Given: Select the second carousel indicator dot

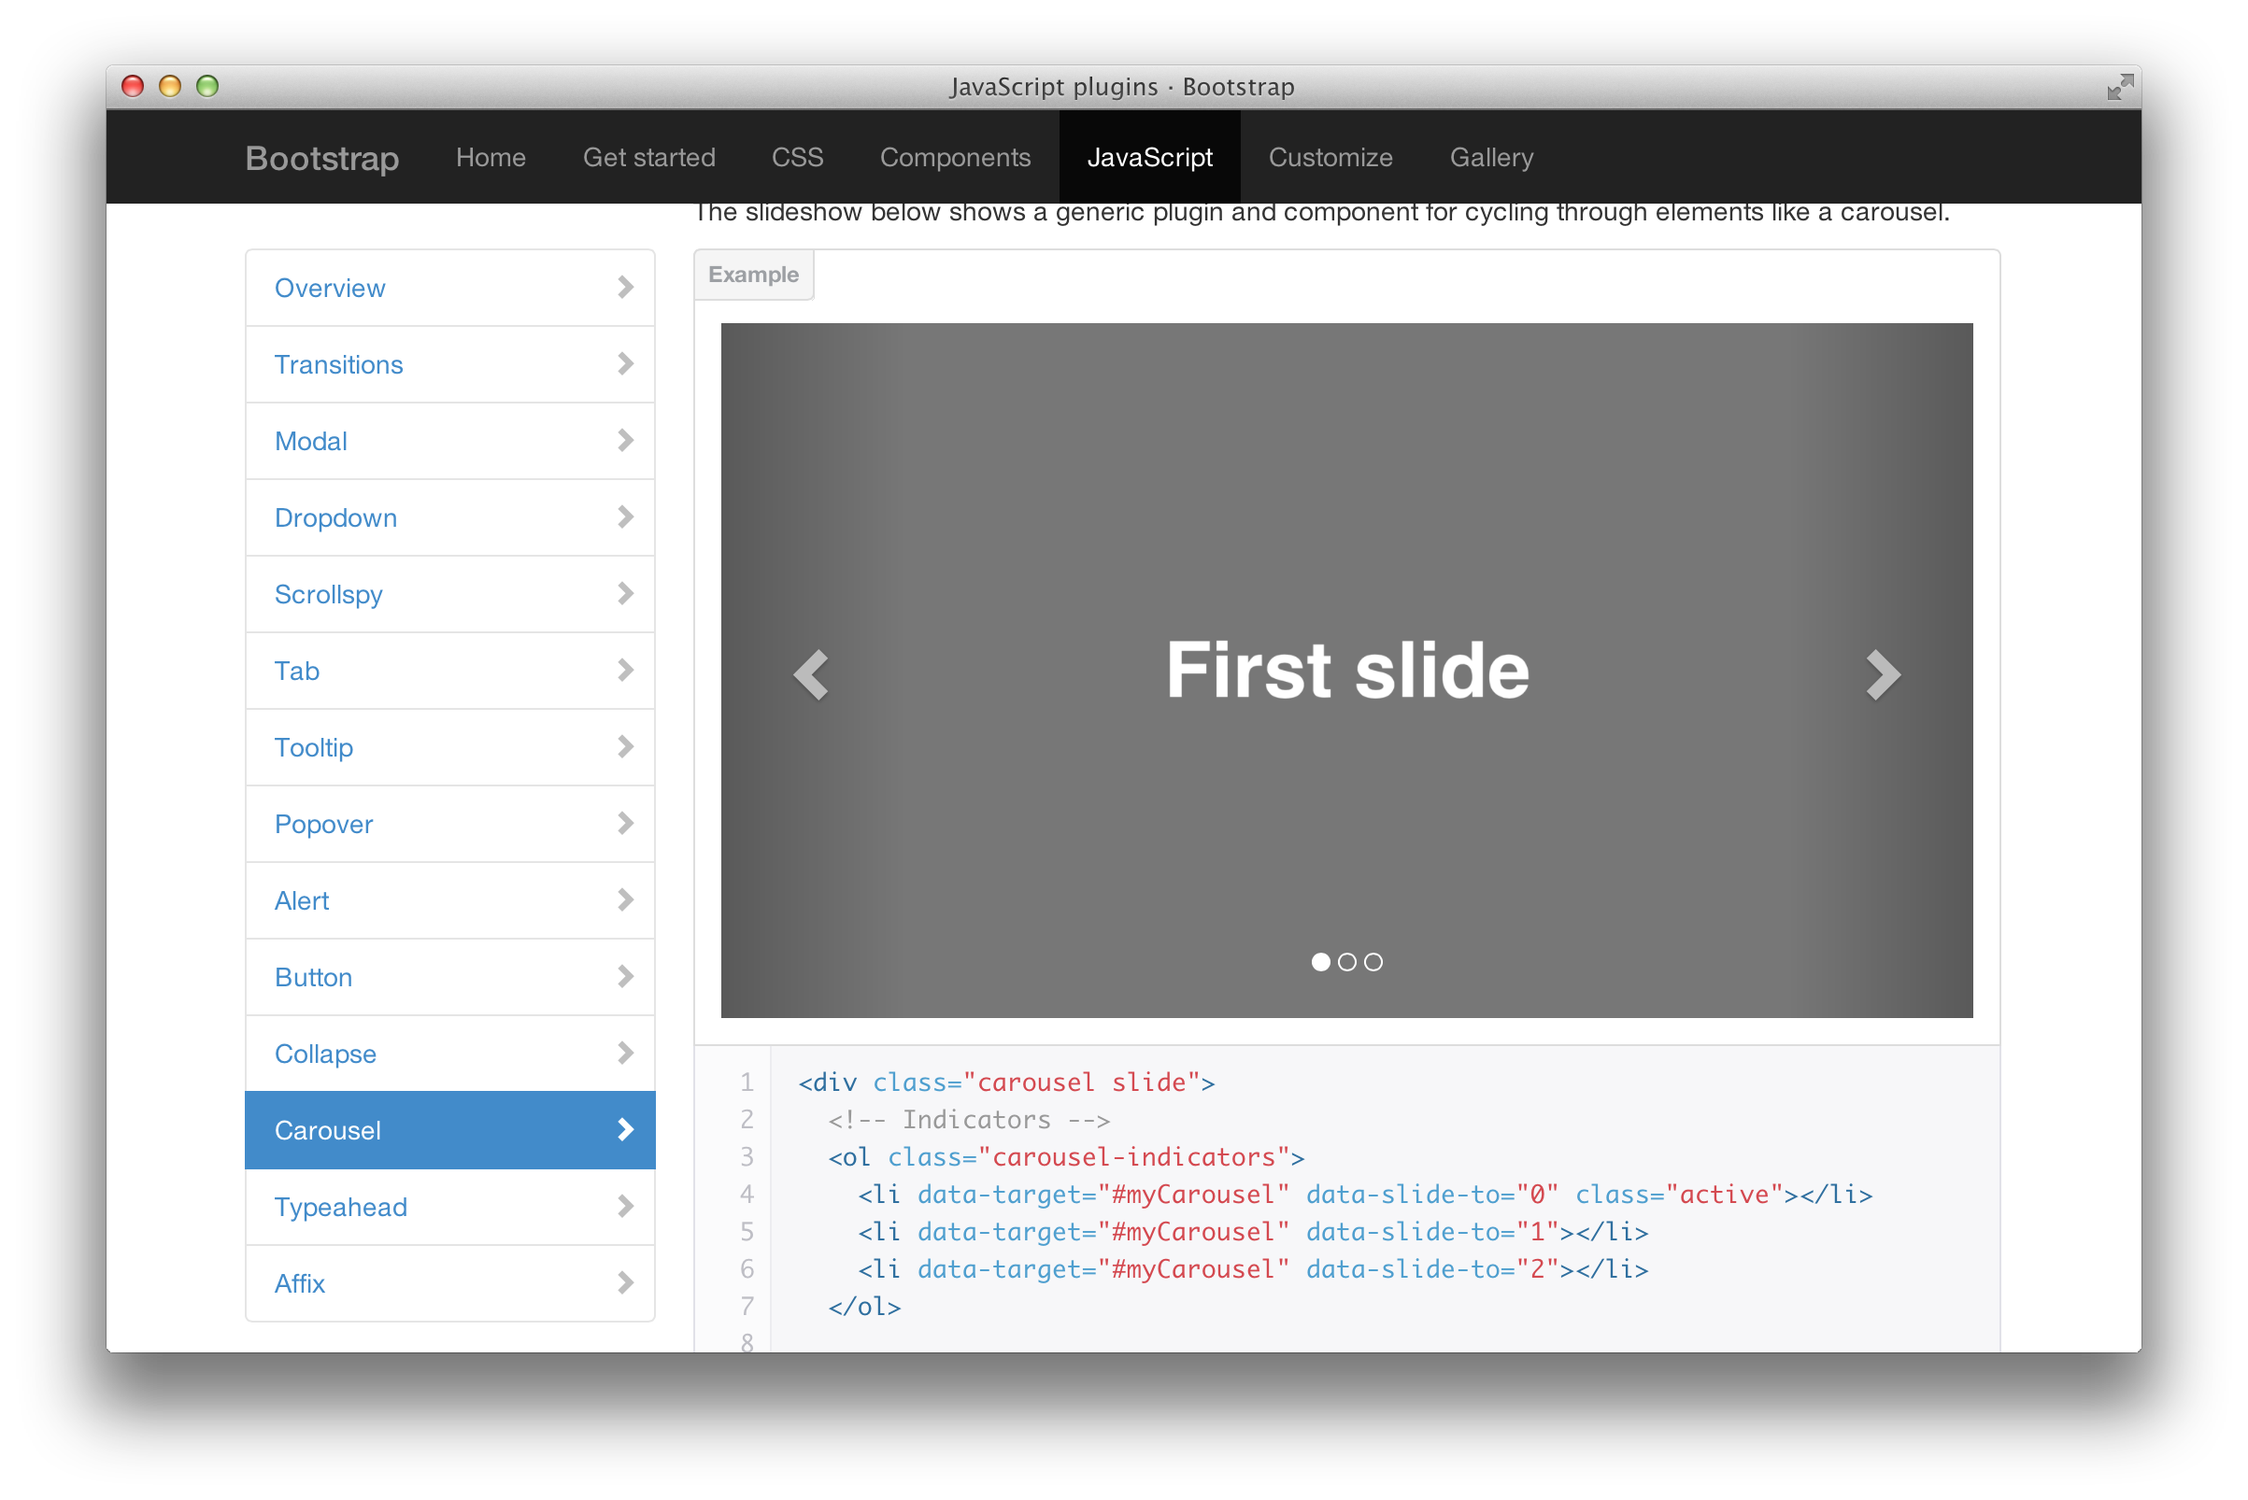Looking at the screenshot, I should coord(1345,961).
